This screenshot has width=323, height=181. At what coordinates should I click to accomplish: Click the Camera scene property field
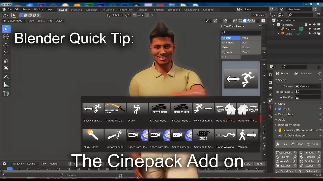pyautogui.click(x=308, y=86)
